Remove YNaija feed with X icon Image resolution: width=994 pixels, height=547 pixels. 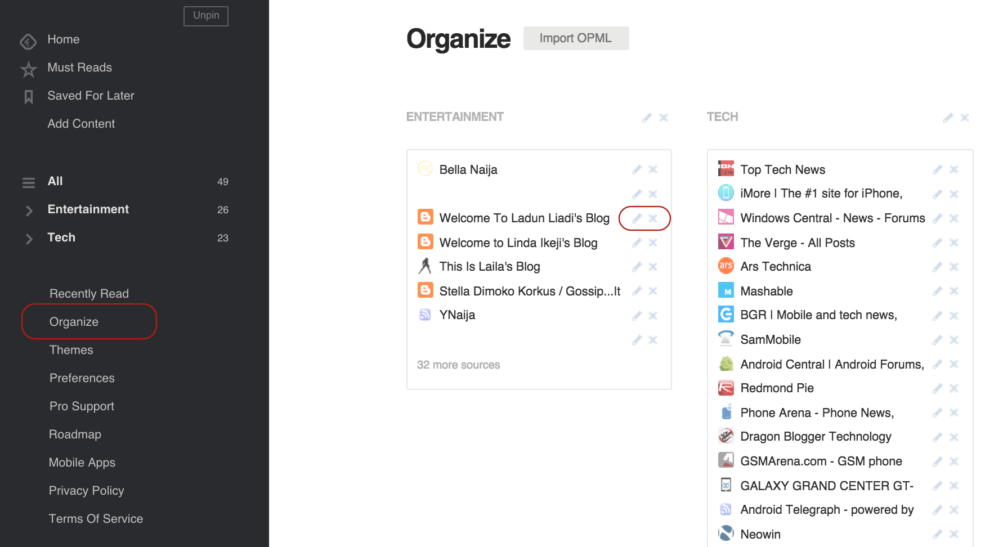[653, 316]
